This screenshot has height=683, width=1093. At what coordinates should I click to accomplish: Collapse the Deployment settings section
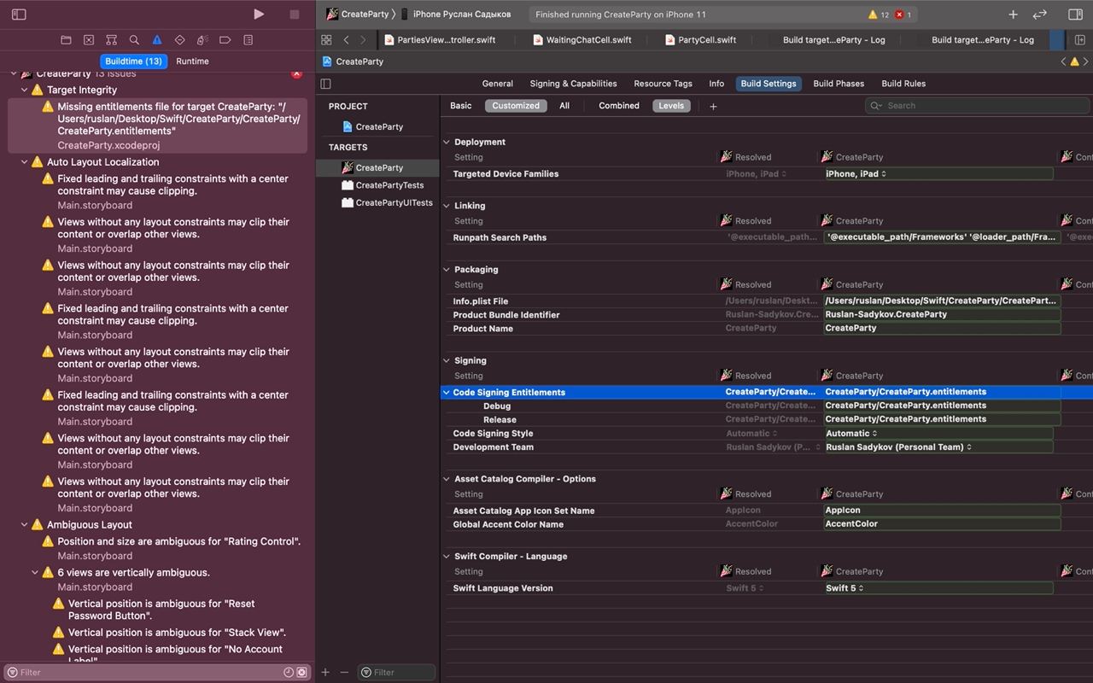pyautogui.click(x=447, y=143)
